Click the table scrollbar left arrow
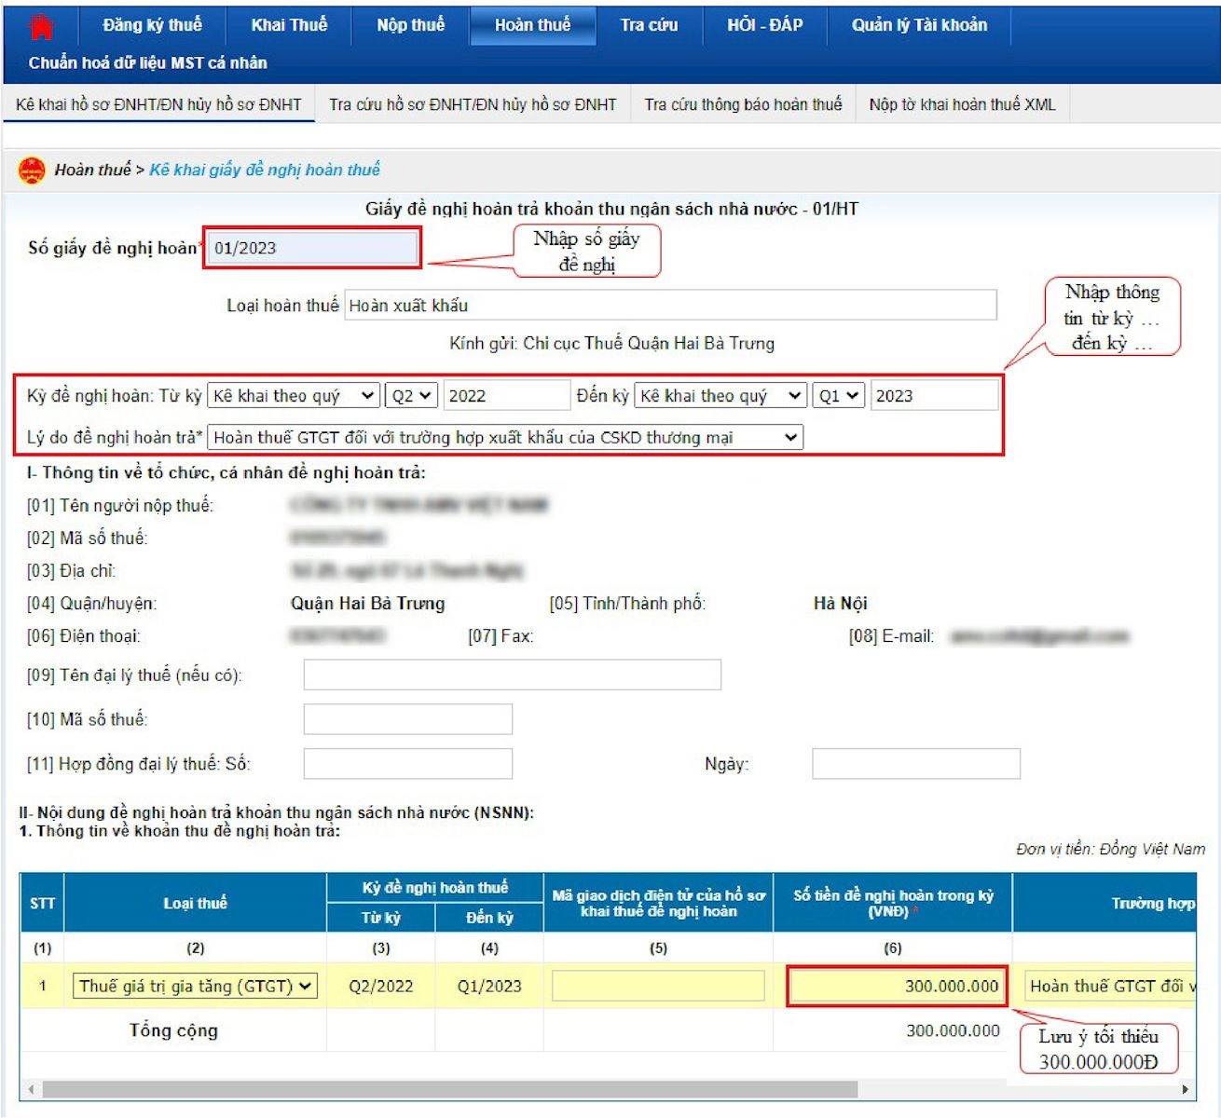1221x1118 pixels. [31, 1089]
